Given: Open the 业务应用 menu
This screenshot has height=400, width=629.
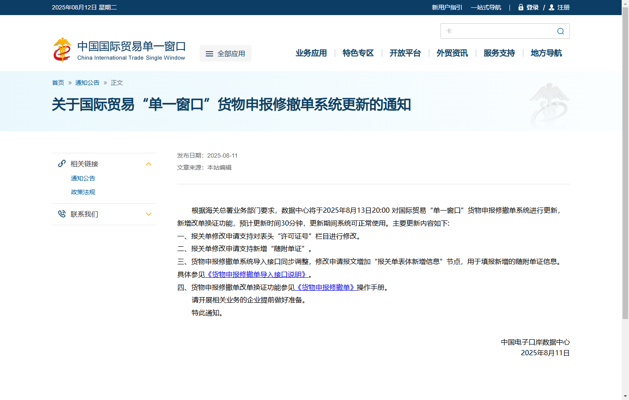Looking at the screenshot, I should point(311,53).
